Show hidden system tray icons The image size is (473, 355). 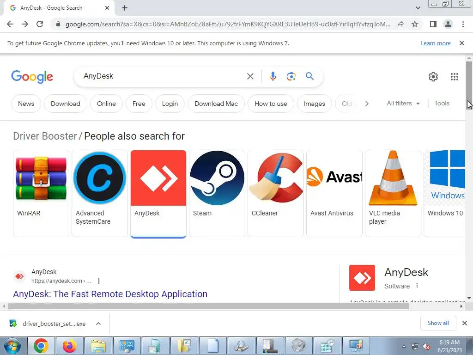(x=404, y=347)
